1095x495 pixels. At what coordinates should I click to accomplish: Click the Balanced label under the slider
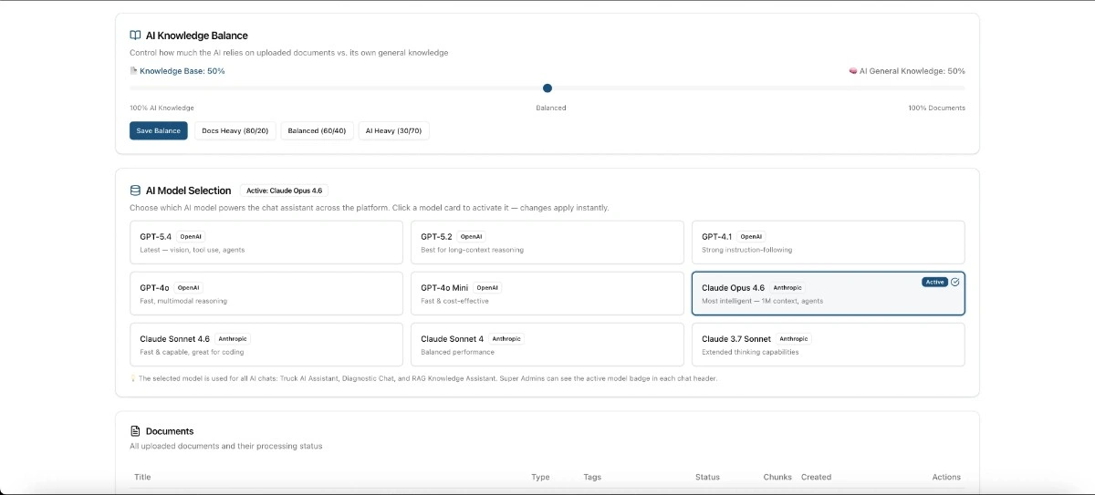(x=551, y=108)
